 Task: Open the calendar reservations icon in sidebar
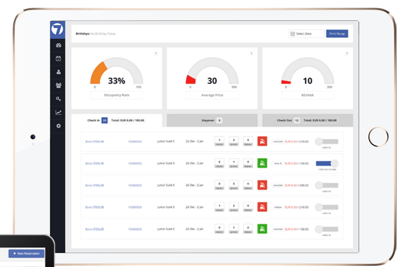coord(59,59)
